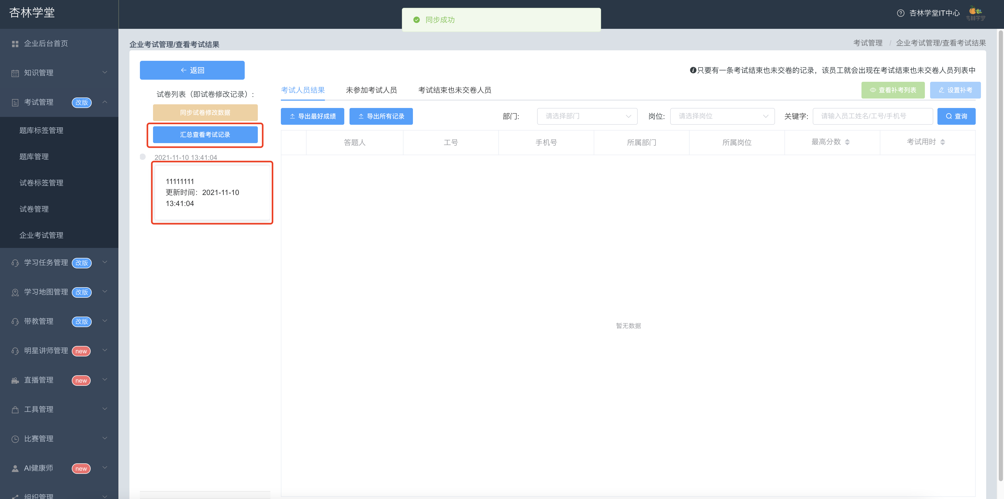Click the 直播管理 camera icon

[x=15, y=380]
